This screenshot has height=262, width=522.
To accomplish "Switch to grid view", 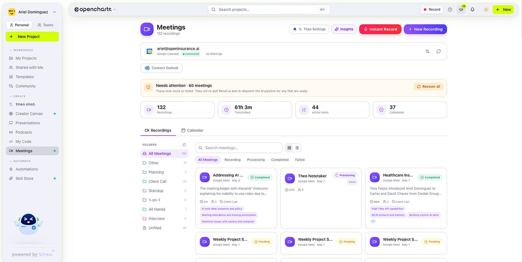I will [x=289, y=147].
